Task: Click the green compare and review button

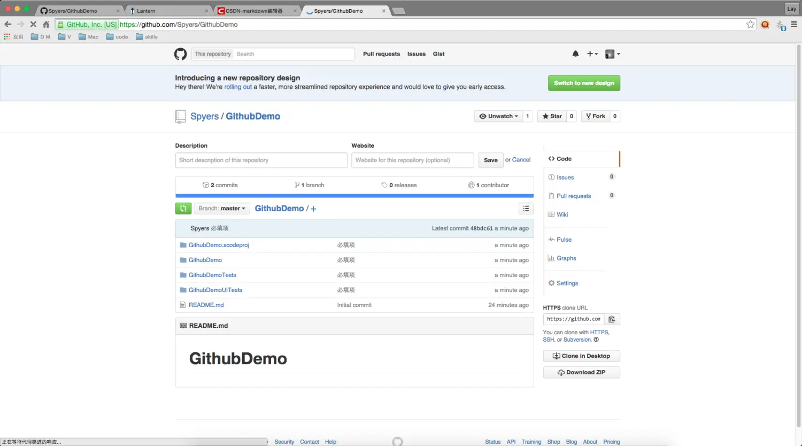Action: click(183, 209)
